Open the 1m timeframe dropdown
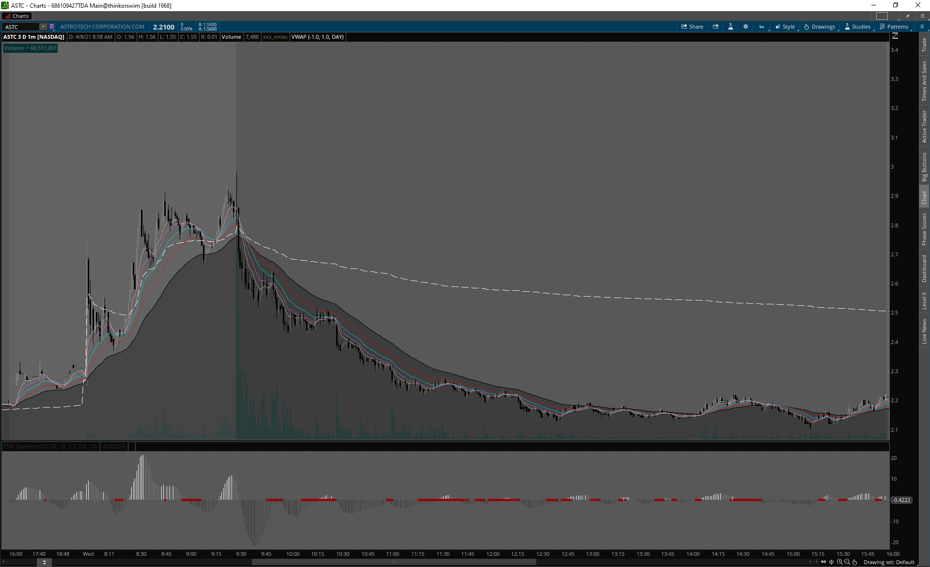The width and height of the screenshot is (930, 567). click(x=762, y=27)
